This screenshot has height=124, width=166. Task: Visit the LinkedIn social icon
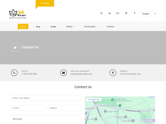(x=110, y=13)
